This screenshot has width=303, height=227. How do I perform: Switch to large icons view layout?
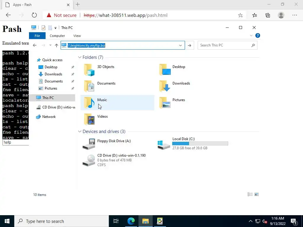[x=257, y=194]
